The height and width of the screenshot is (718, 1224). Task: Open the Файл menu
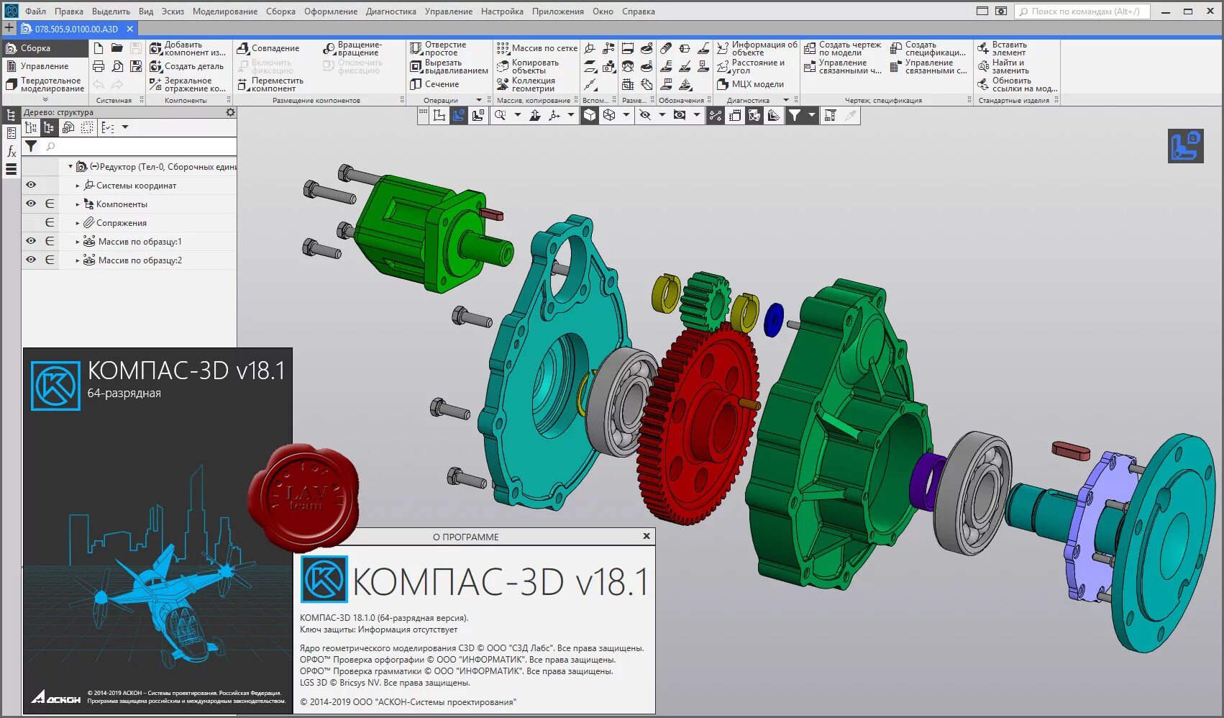(x=35, y=12)
